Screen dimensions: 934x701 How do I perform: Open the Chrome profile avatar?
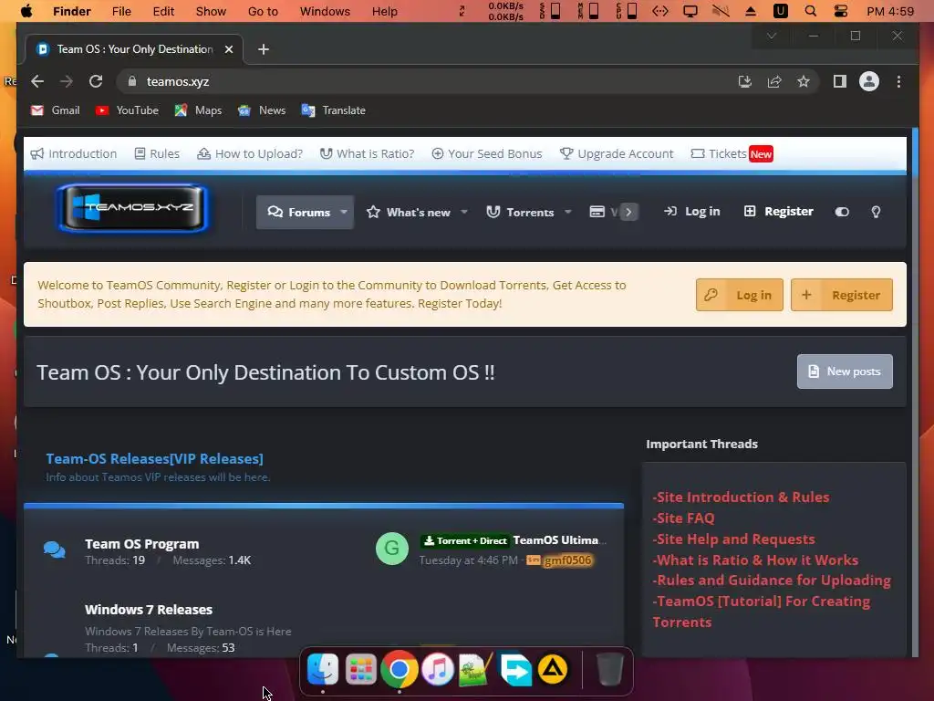tap(869, 81)
